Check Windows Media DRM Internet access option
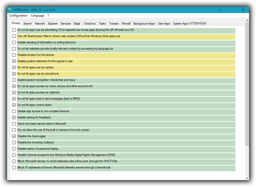The image size is (256, 187). 14,155
